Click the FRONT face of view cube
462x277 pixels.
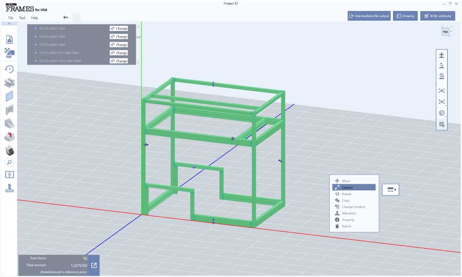click(446, 32)
